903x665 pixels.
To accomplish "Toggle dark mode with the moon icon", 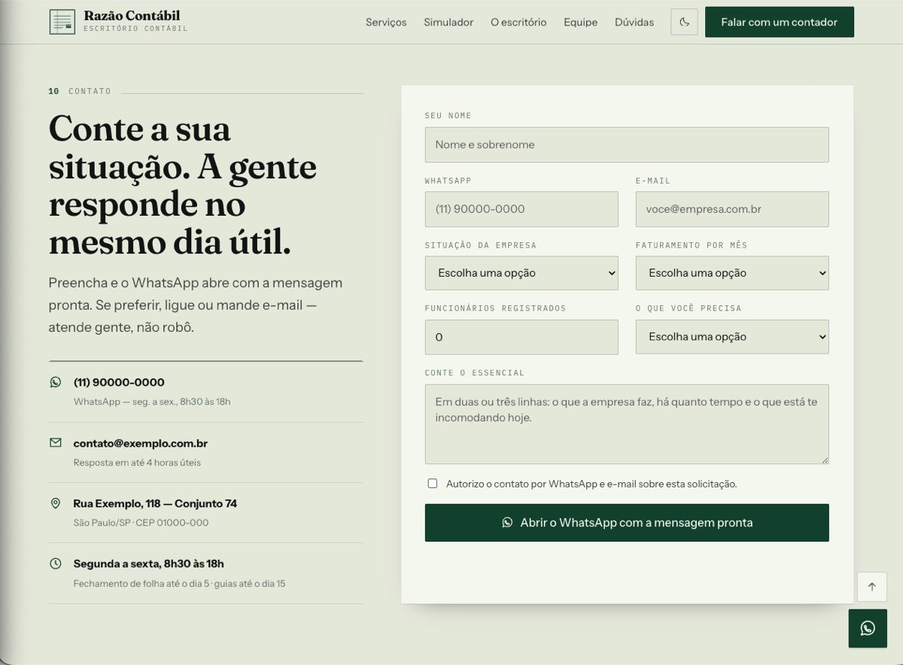I will click(x=685, y=22).
